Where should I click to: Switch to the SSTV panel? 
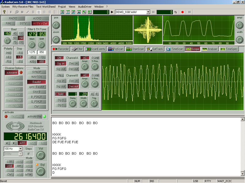[23, 23]
